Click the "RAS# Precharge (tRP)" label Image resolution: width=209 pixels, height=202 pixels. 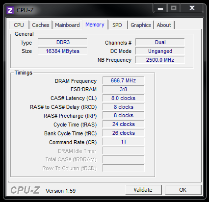click(70, 116)
